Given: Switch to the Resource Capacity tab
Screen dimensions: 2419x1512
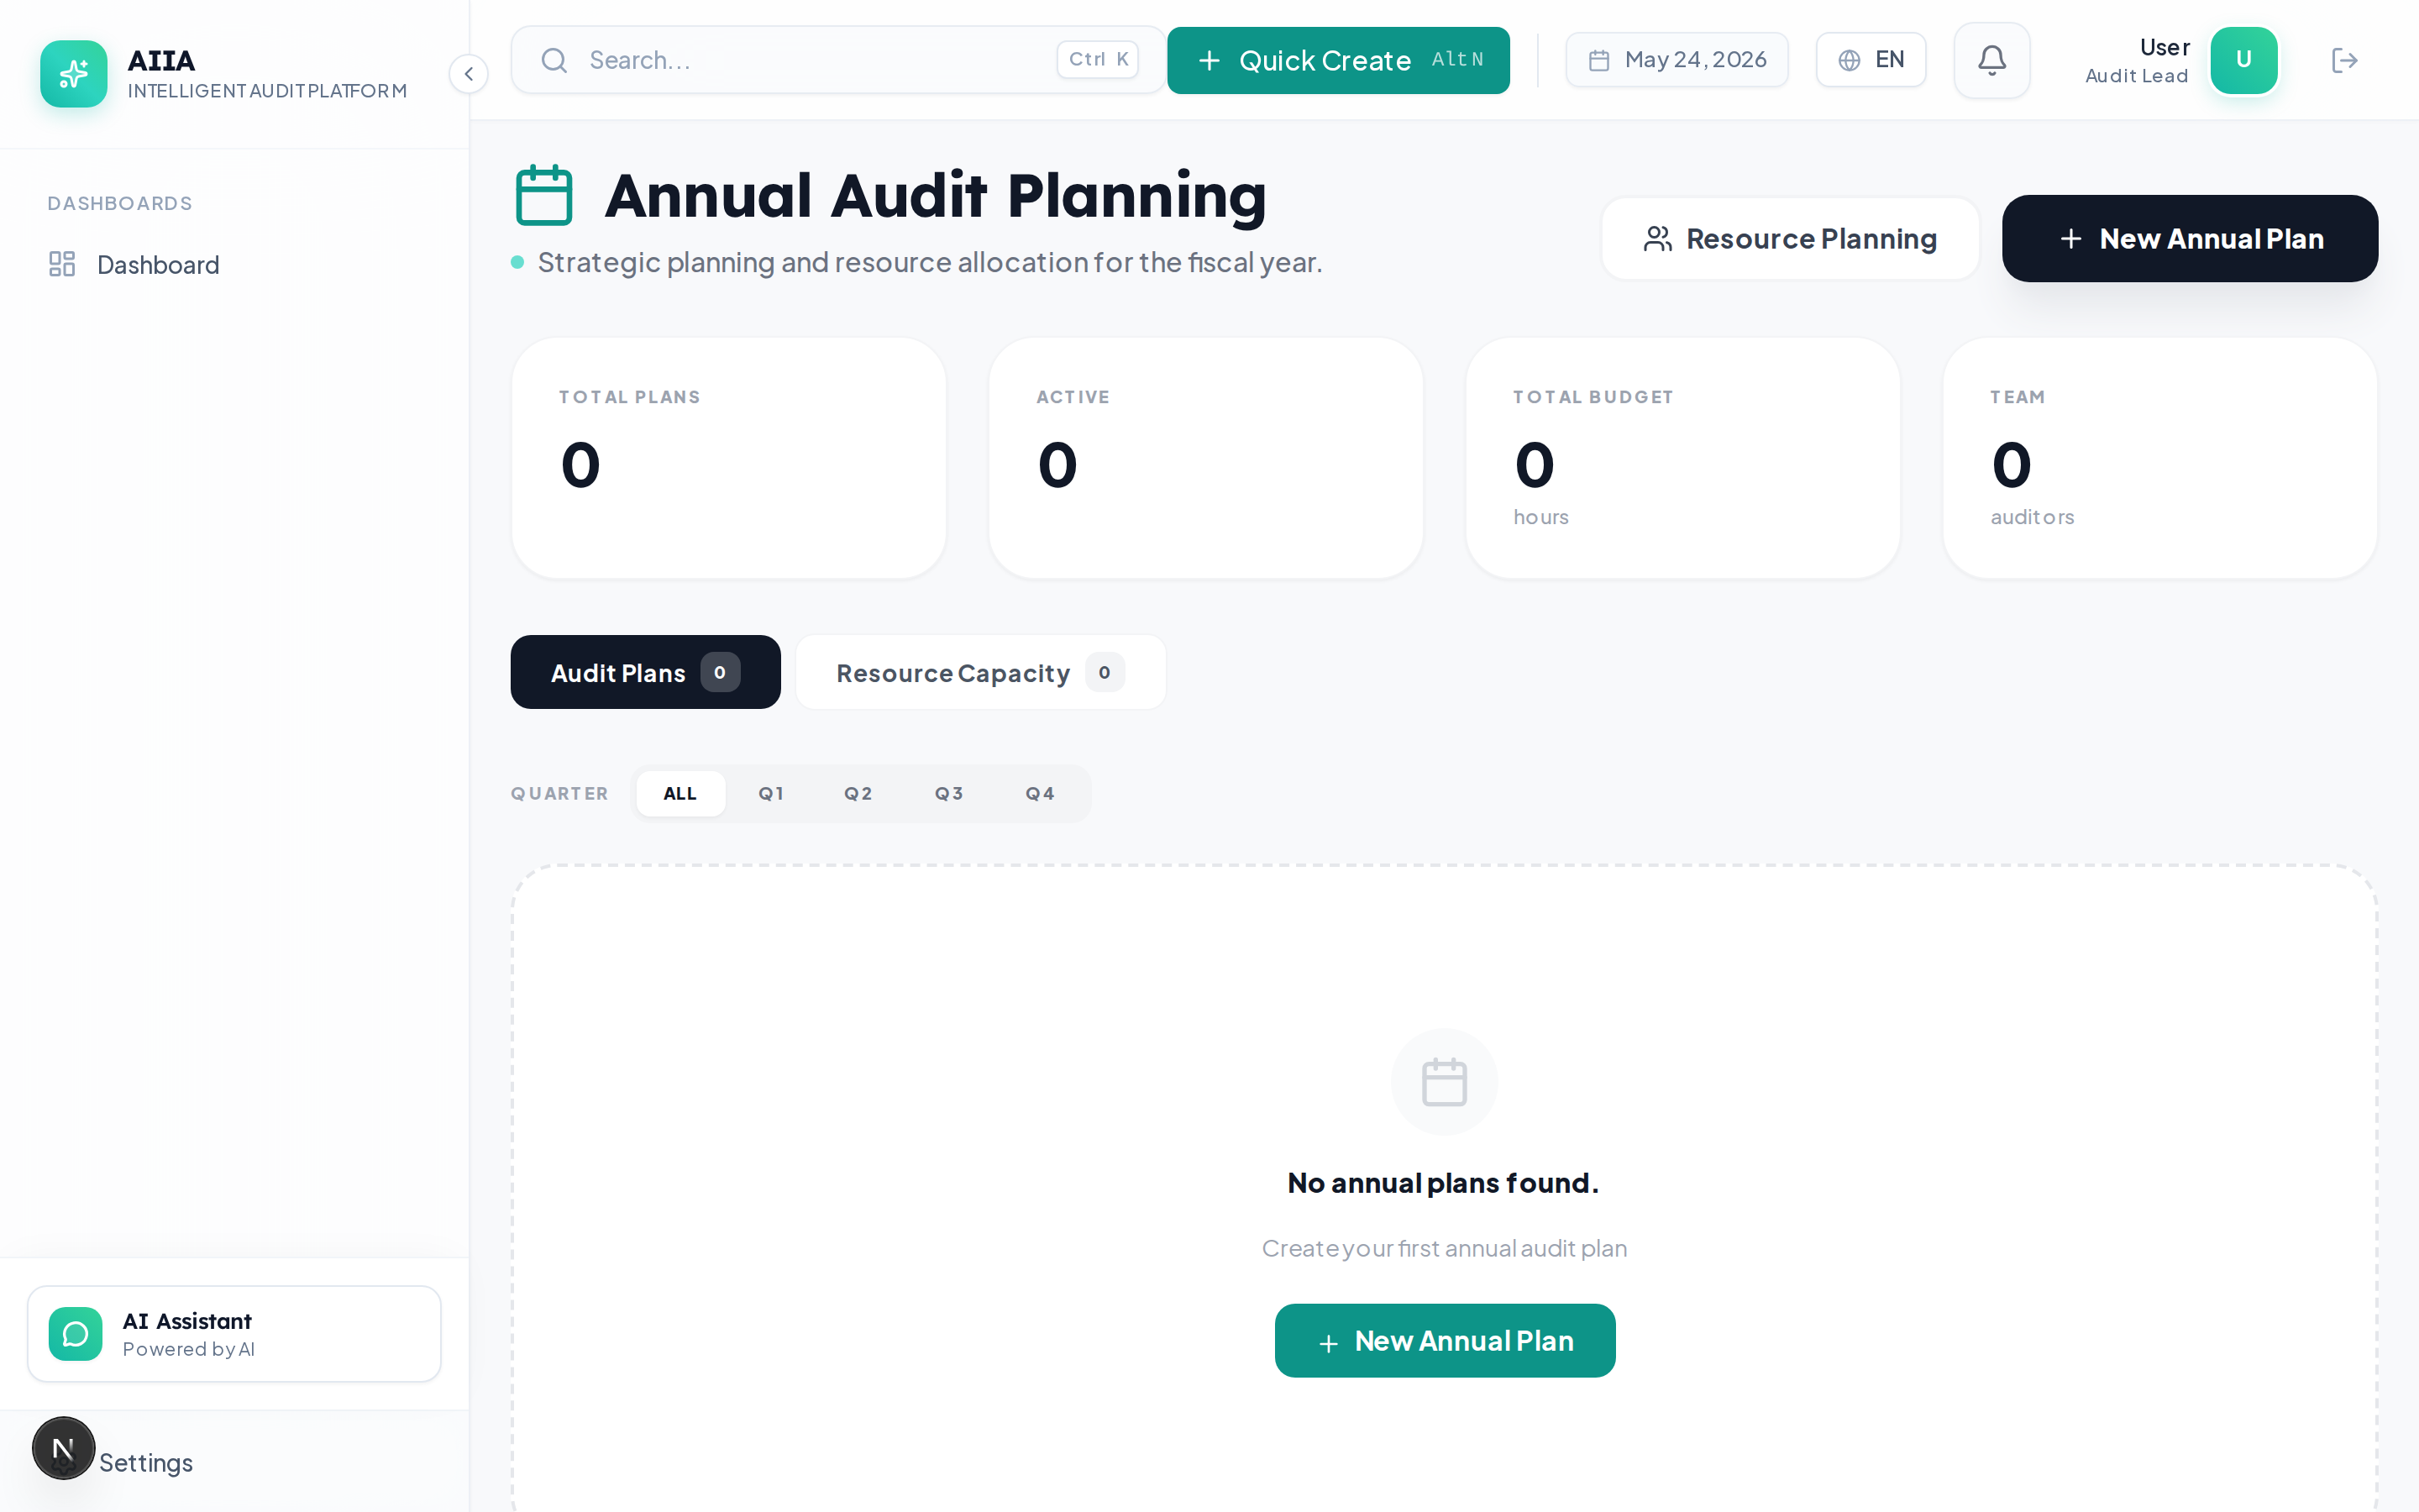Looking at the screenshot, I should [980, 672].
